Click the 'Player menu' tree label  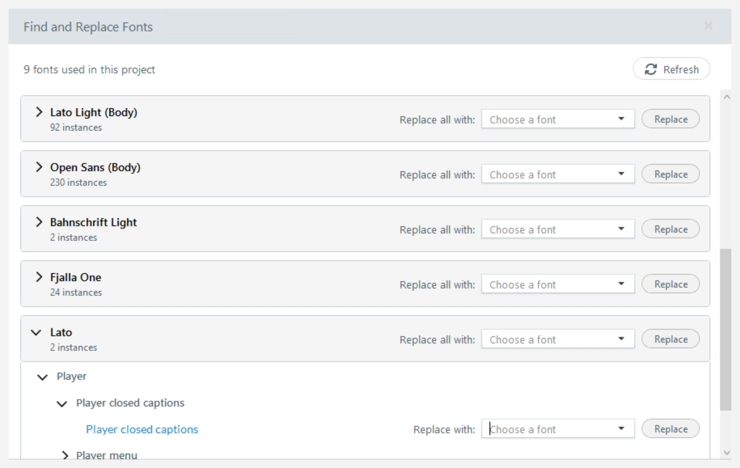pyautogui.click(x=107, y=455)
